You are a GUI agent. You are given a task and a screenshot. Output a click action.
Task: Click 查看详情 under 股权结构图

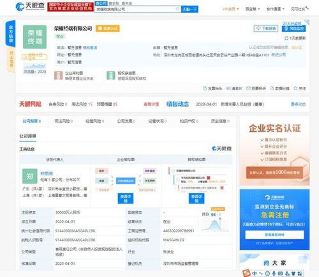point(197,198)
